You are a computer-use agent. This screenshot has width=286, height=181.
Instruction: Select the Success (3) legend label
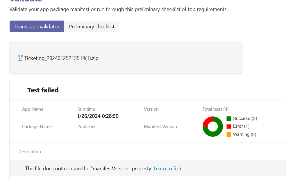245,118
